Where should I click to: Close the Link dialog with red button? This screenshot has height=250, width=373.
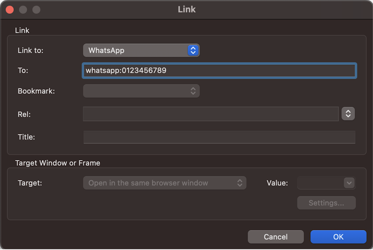pyautogui.click(x=10, y=10)
